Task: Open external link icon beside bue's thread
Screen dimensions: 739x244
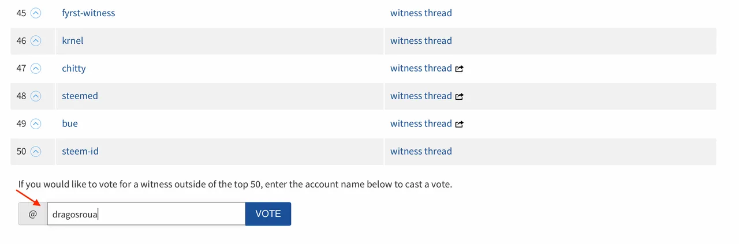Action: coord(460,124)
